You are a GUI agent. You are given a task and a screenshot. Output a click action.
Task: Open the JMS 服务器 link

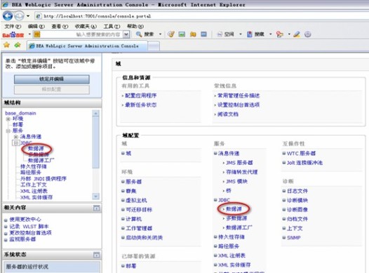(239, 163)
